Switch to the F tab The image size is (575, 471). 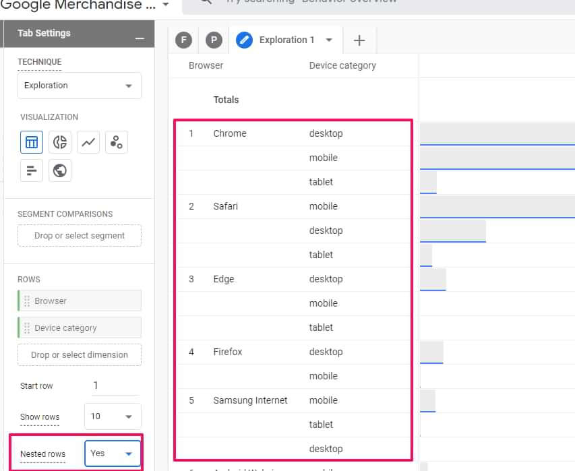(x=183, y=40)
